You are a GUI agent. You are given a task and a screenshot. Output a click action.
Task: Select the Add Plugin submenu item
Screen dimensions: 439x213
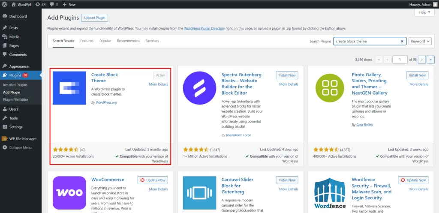click(12, 92)
